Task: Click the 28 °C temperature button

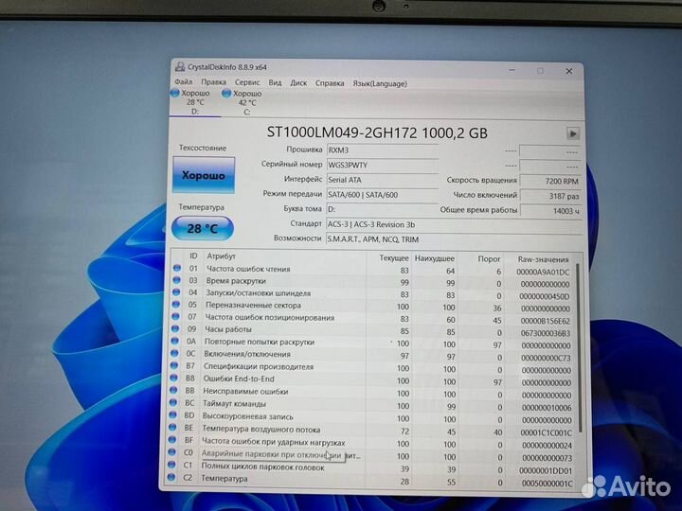Action: tap(203, 228)
